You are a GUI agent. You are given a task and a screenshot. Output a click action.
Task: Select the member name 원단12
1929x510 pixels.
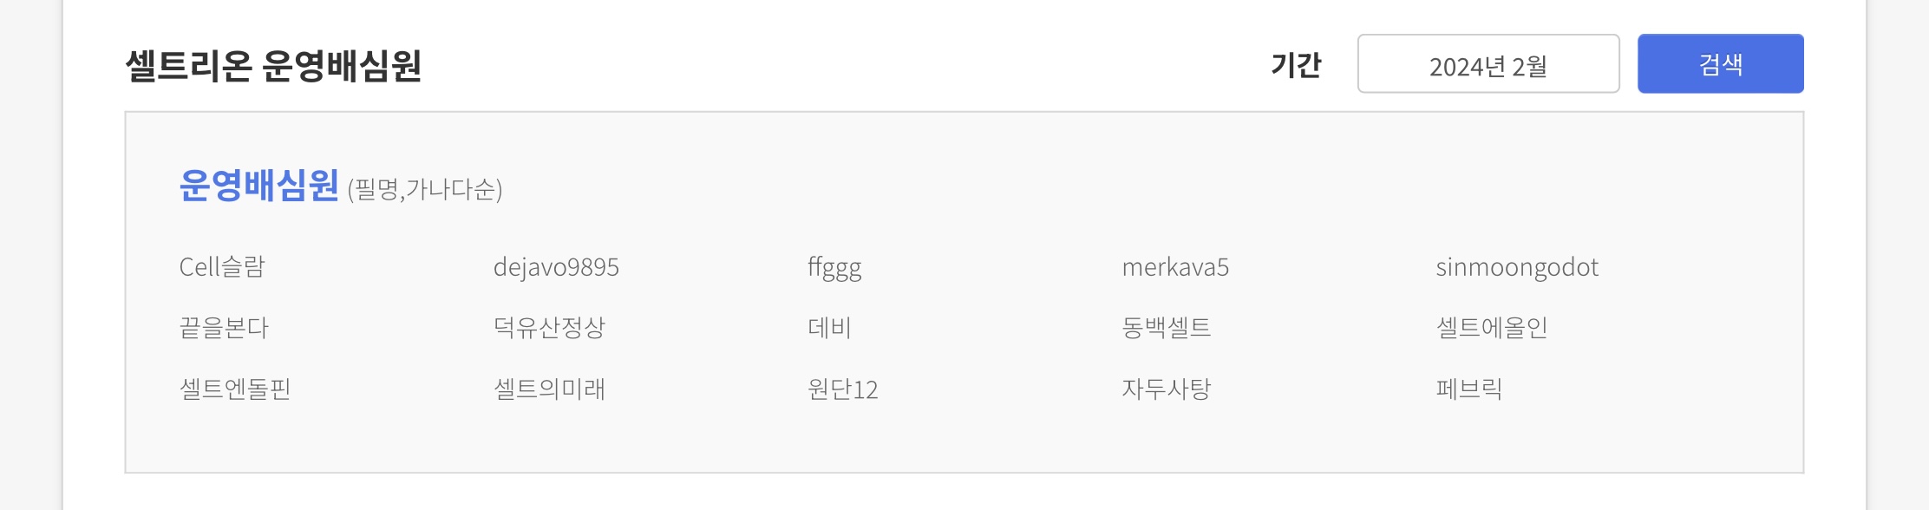pyautogui.click(x=843, y=389)
